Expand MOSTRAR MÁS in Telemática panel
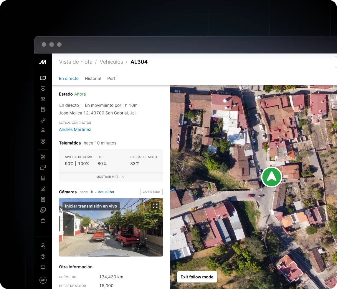The width and height of the screenshot is (337, 289). 111,177
